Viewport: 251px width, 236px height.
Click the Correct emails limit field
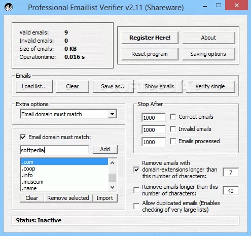coord(154,117)
